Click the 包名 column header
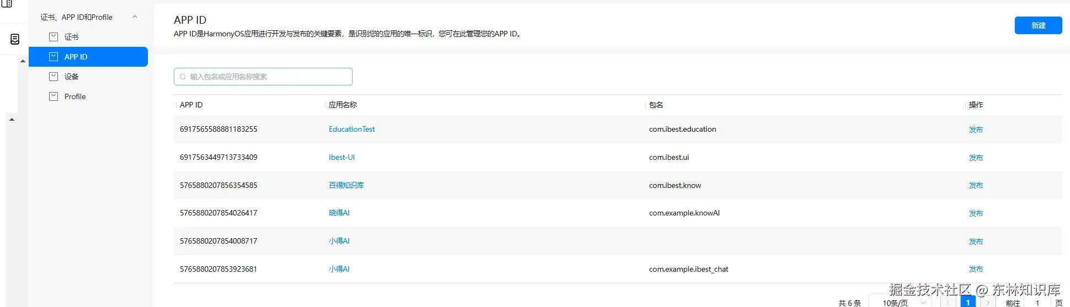The width and height of the screenshot is (1070, 307). click(x=656, y=105)
